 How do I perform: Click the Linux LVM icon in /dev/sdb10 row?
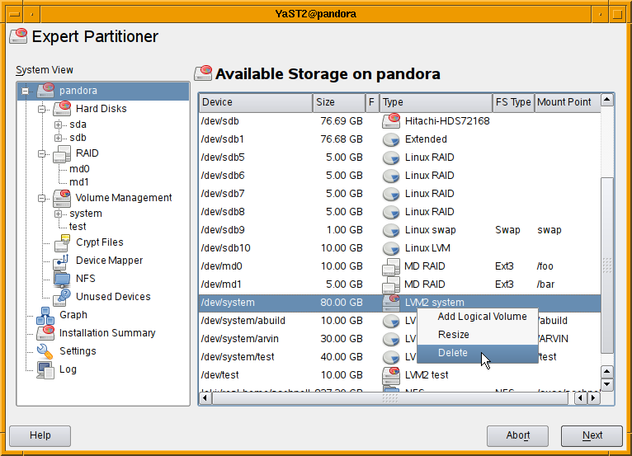click(391, 248)
